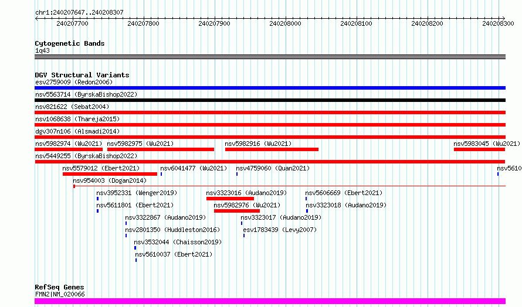522x307 pixels.
Task: Select the black nsv5563714 variant bar
Action: click(270, 100)
